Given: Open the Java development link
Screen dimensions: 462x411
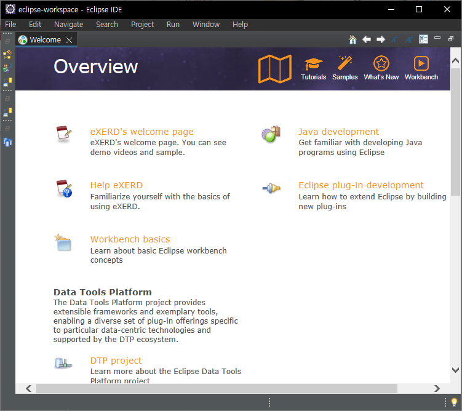Looking at the screenshot, I should coord(338,132).
